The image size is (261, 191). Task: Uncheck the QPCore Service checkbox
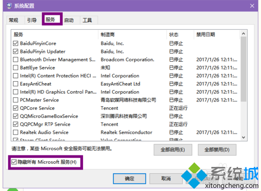point(16,108)
